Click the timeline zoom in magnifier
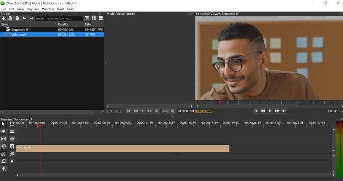343x181 pixels. [x=12, y=154]
